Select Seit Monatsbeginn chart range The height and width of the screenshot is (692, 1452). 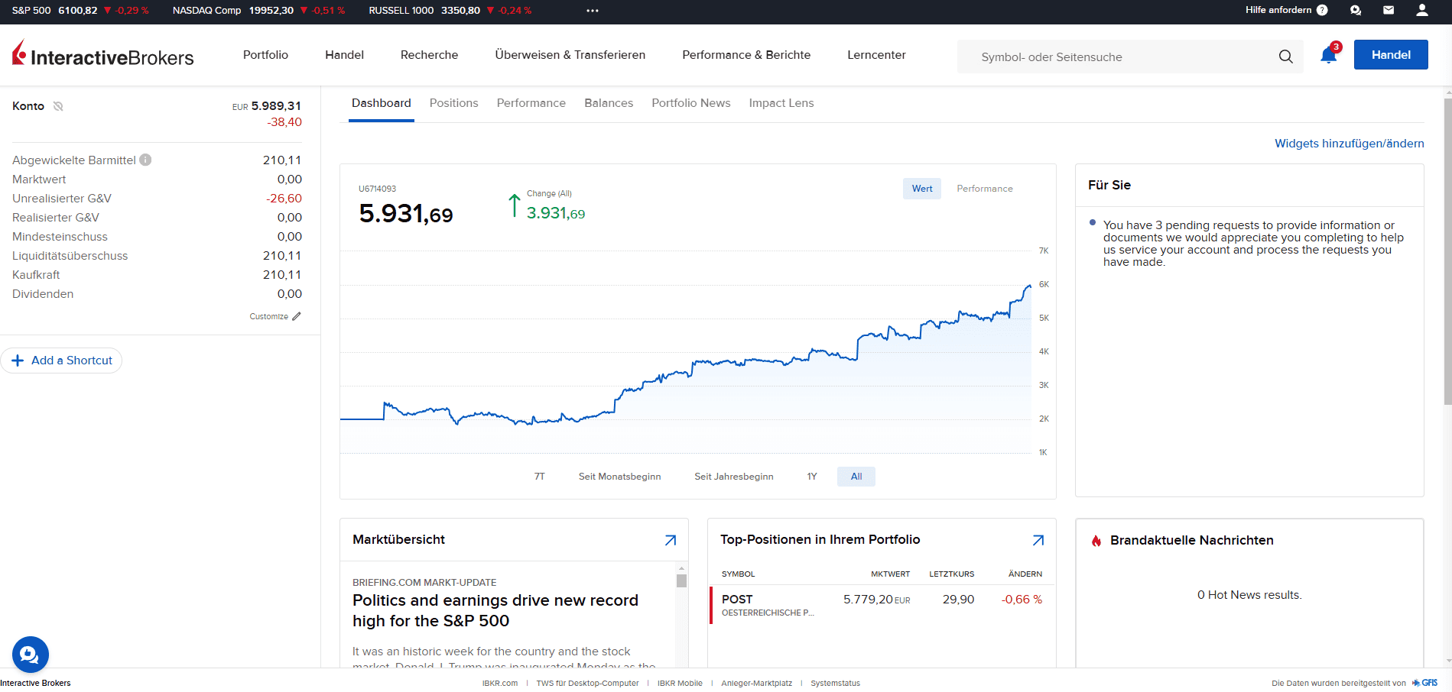click(620, 477)
